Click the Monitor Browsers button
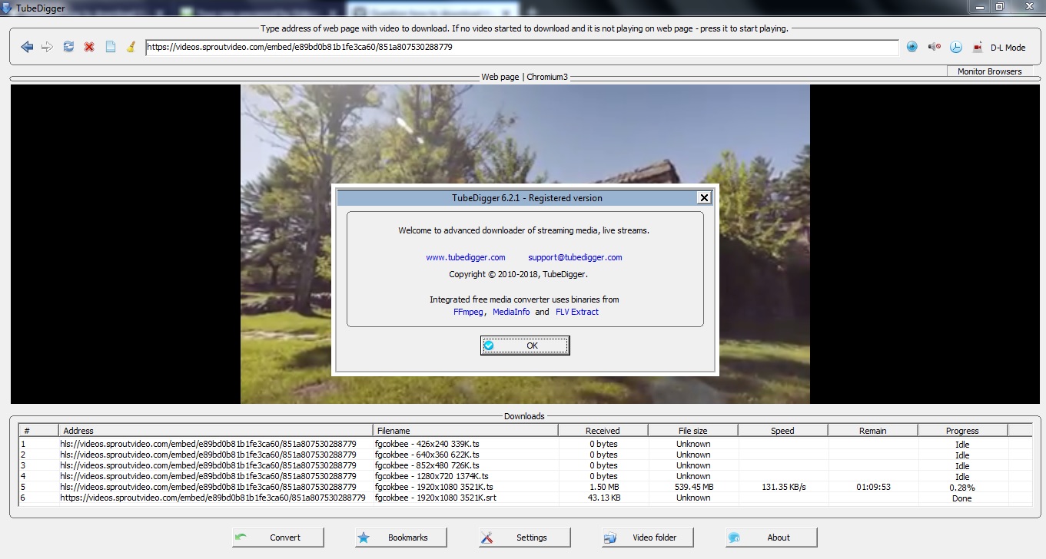The height and width of the screenshot is (559, 1046). [x=990, y=71]
